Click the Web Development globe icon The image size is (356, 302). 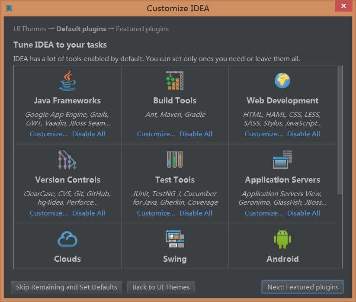point(282,80)
